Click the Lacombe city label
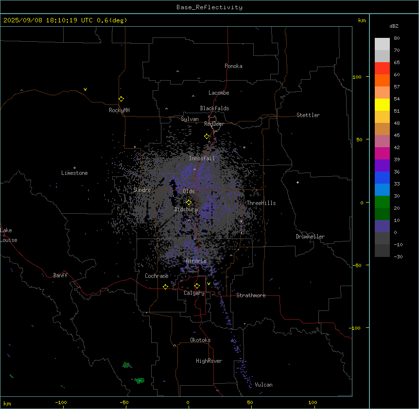This screenshot has width=419, height=409. click(219, 93)
